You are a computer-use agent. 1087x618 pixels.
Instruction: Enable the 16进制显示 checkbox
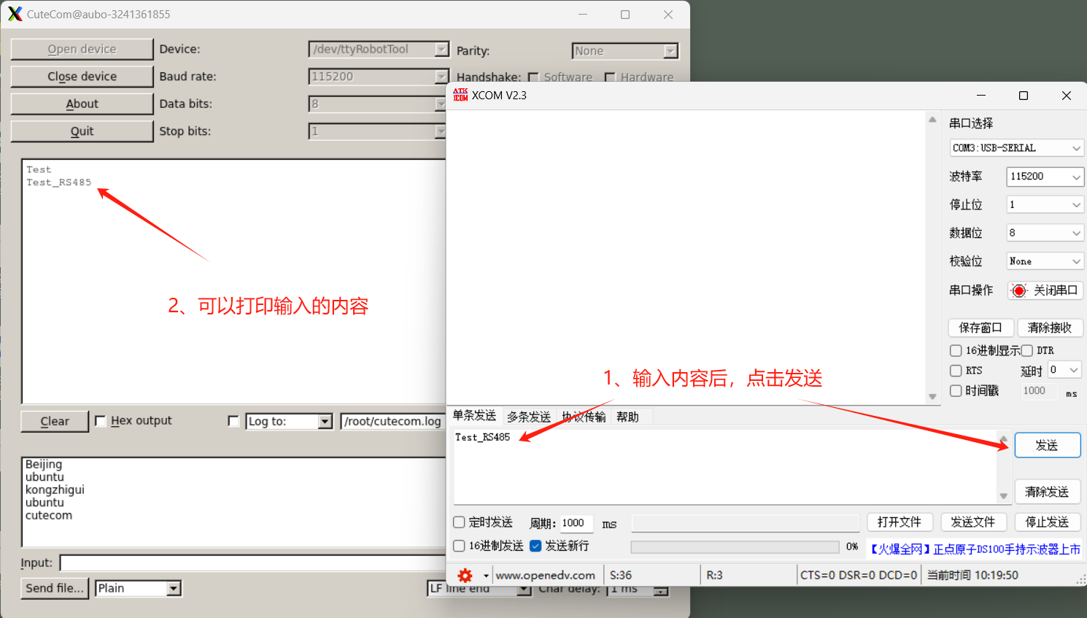click(956, 350)
